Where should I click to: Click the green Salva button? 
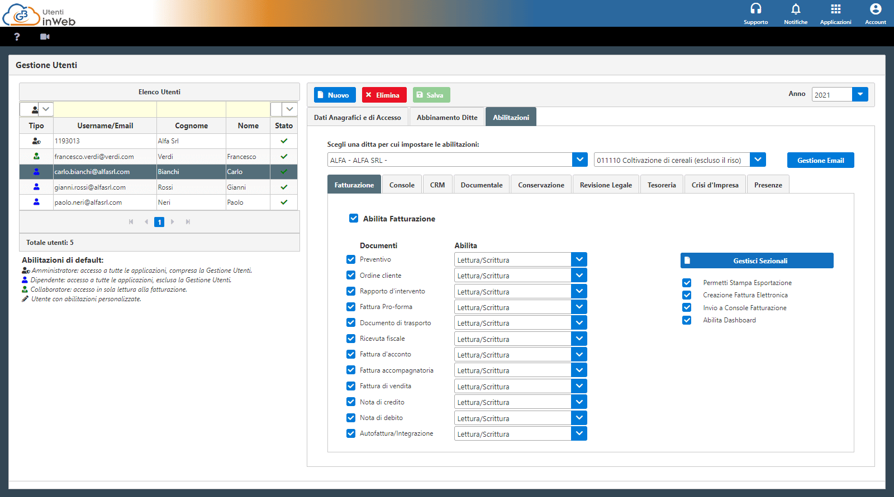click(431, 95)
